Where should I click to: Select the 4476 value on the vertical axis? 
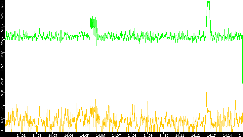click(2, 41)
